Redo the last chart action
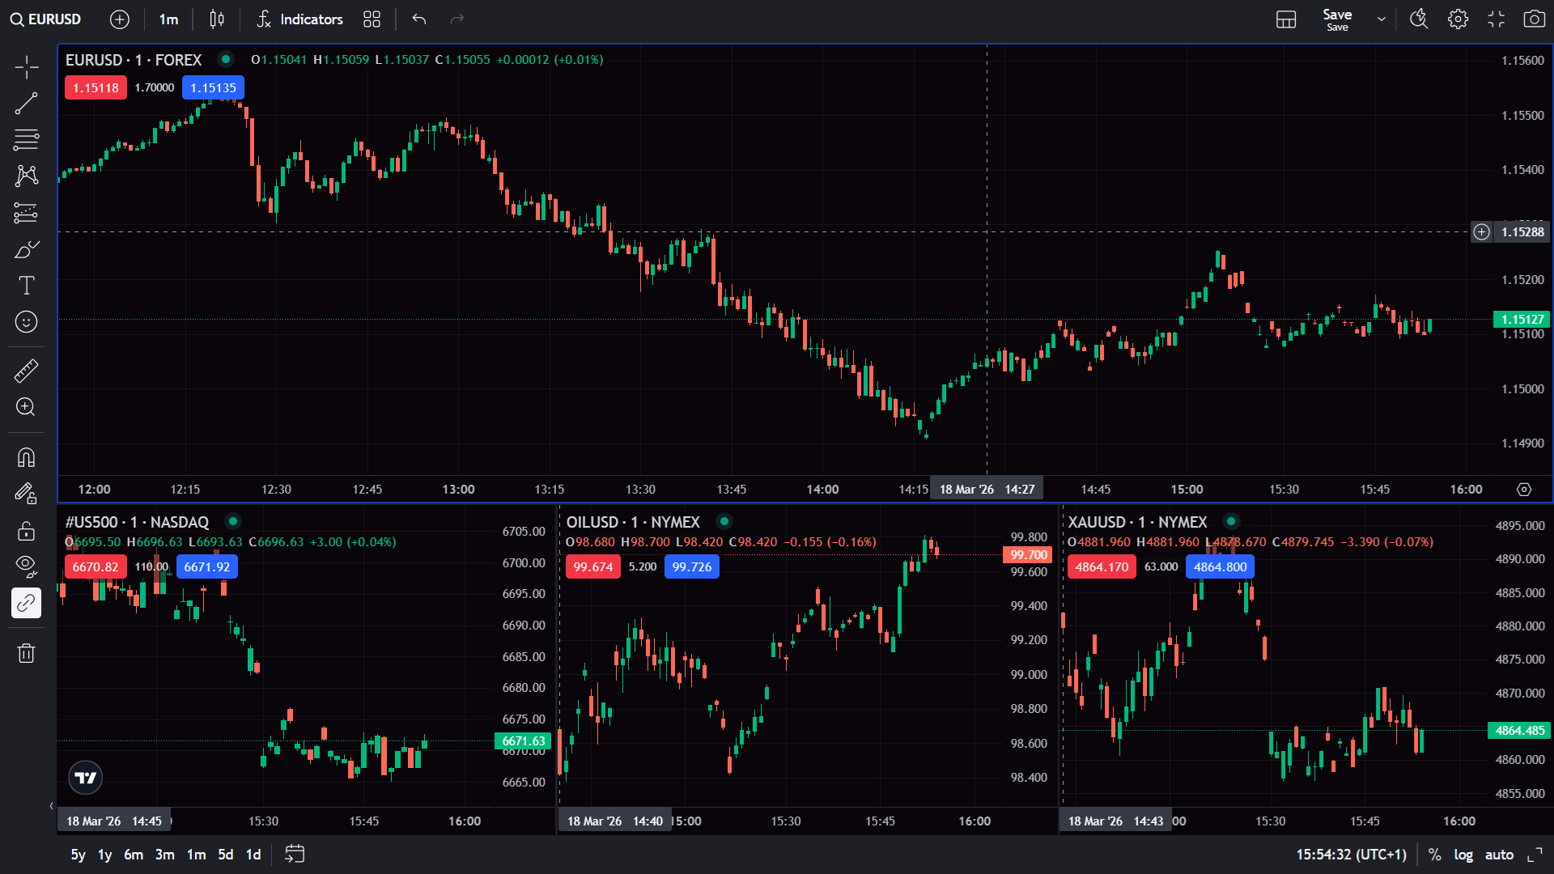This screenshot has height=874, width=1554. [x=457, y=19]
